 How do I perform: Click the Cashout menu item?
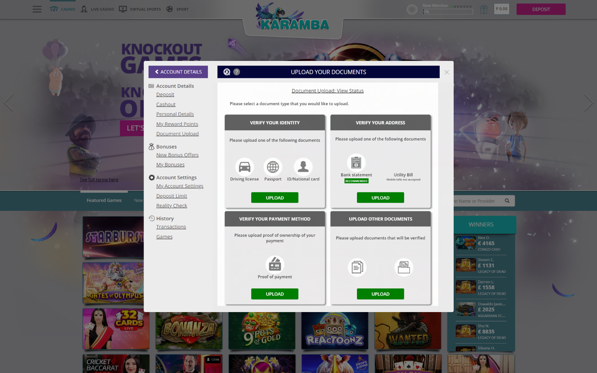tap(165, 104)
